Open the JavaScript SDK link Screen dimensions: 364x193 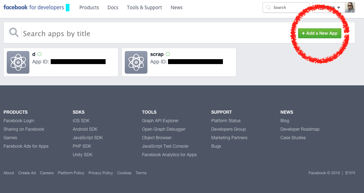[88, 137]
